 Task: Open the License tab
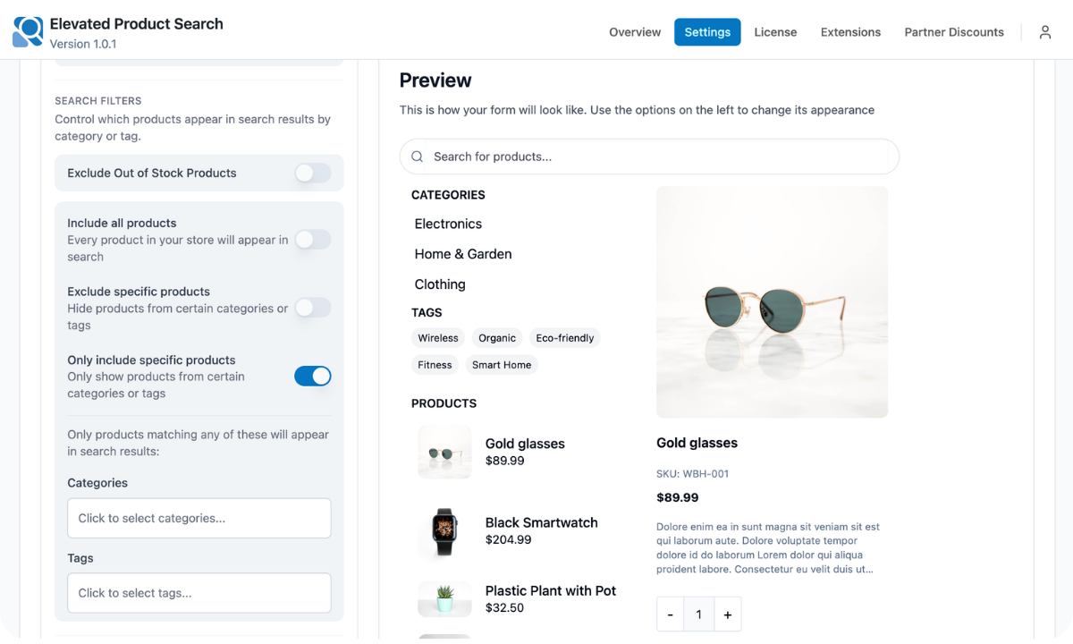click(x=775, y=32)
